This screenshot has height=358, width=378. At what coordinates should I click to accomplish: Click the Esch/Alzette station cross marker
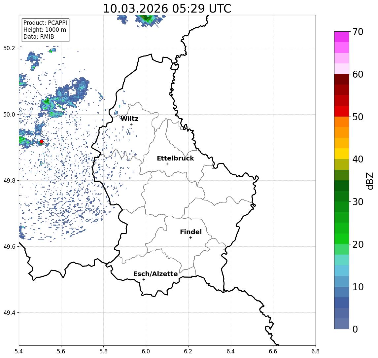pyautogui.click(x=144, y=280)
